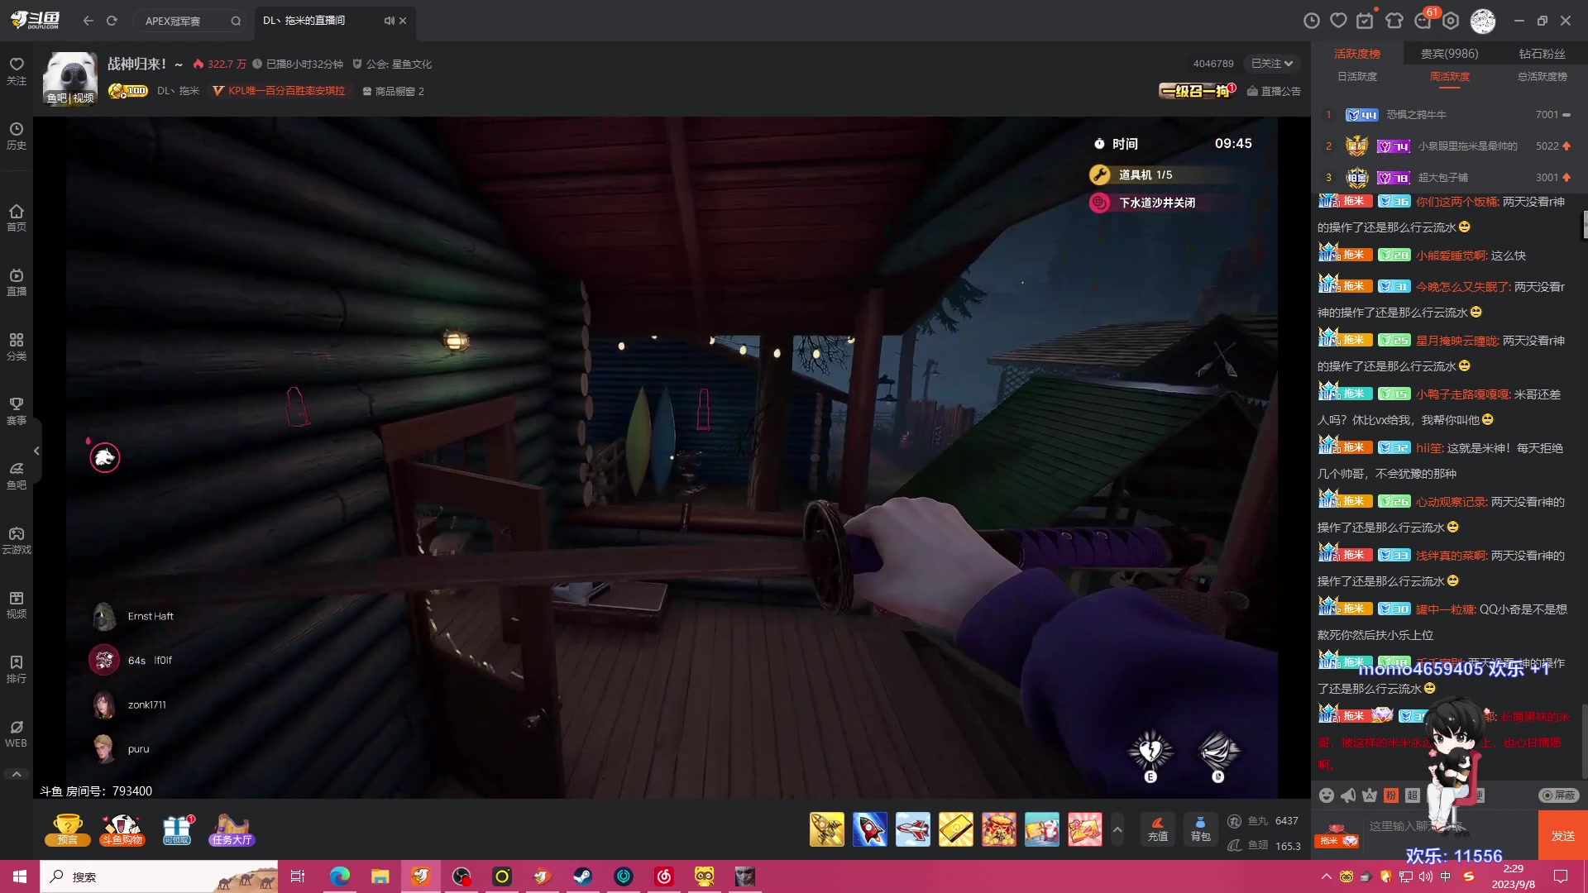Toggle the 超 super danmaku button
Viewport: 1588px width, 893px height.
(x=1413, y=795)
